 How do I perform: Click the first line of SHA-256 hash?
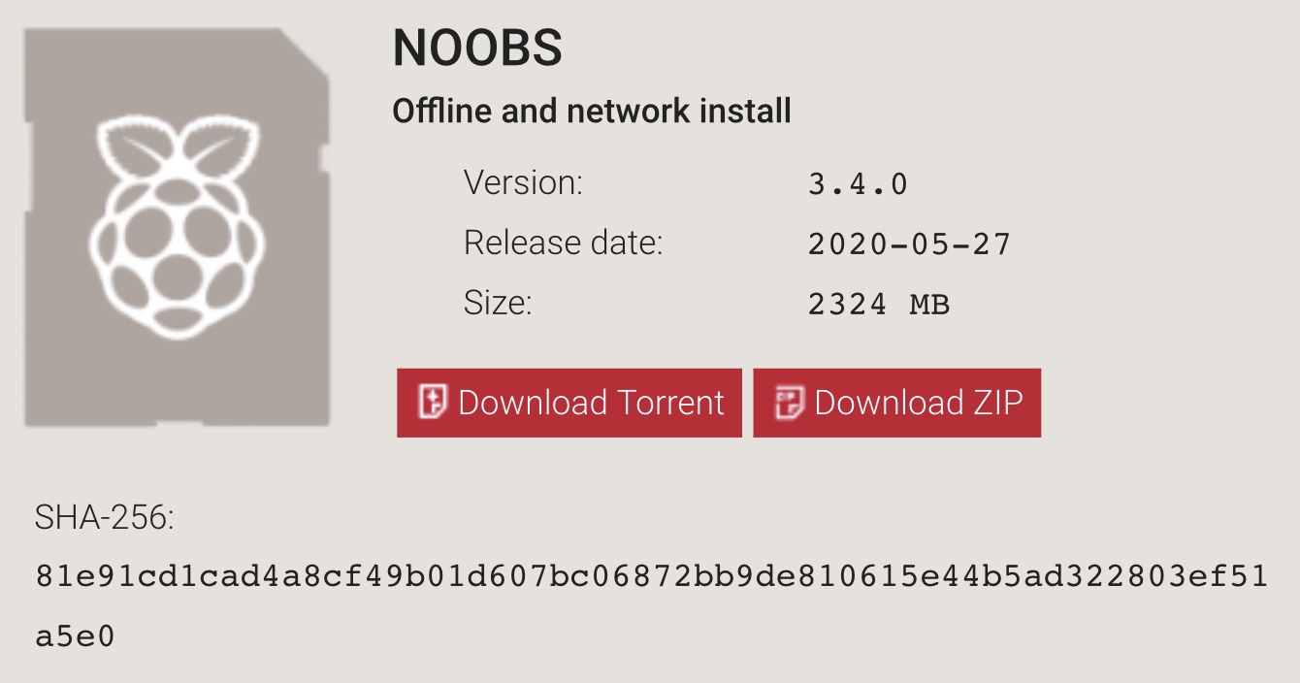(x=652, y=577)
